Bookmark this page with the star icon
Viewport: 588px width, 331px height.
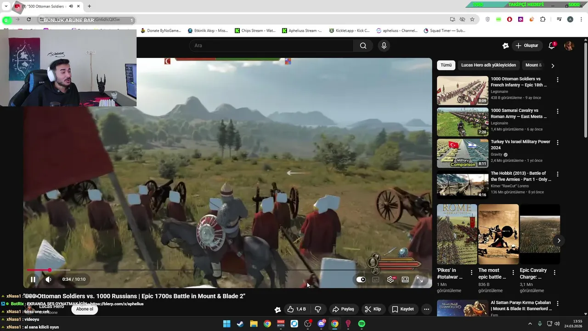(472, 19)
